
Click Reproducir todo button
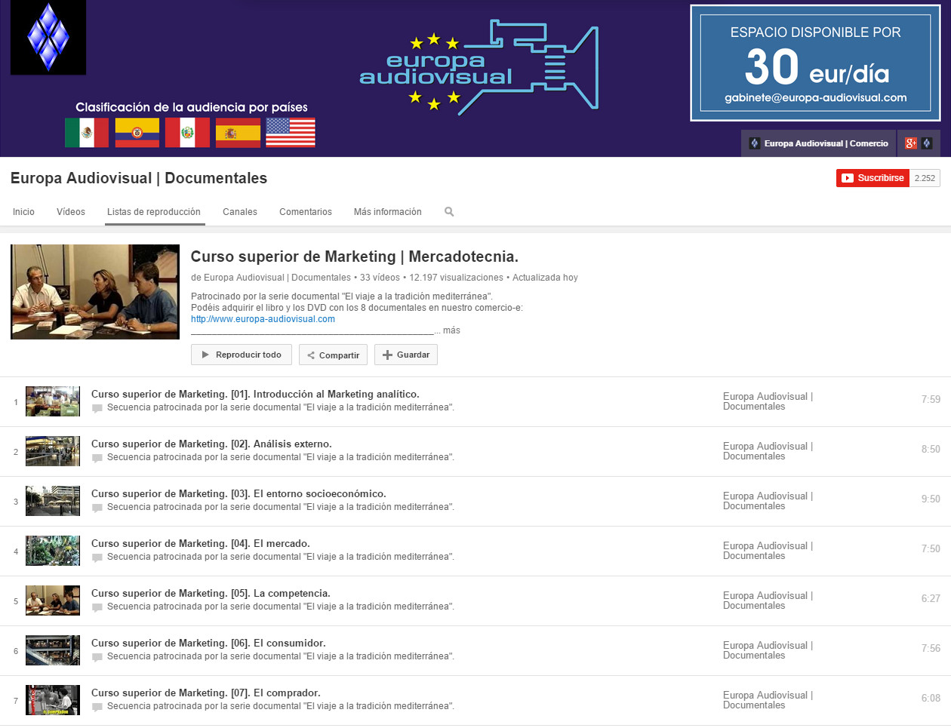[x=242, y=355]
